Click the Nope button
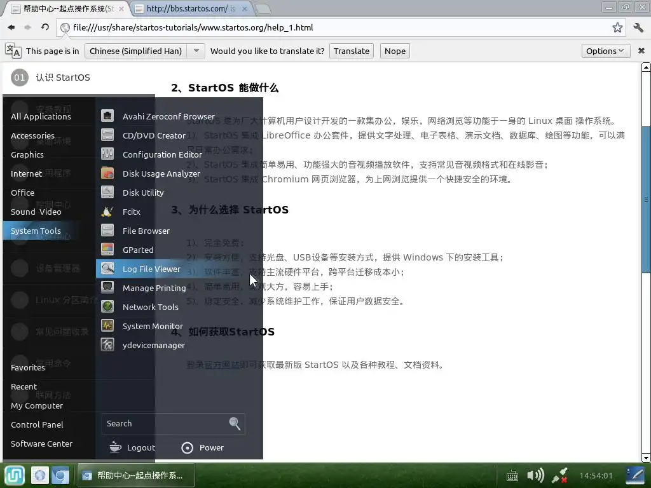The width and height of the screenshot is (651, 488). point(395,51)
